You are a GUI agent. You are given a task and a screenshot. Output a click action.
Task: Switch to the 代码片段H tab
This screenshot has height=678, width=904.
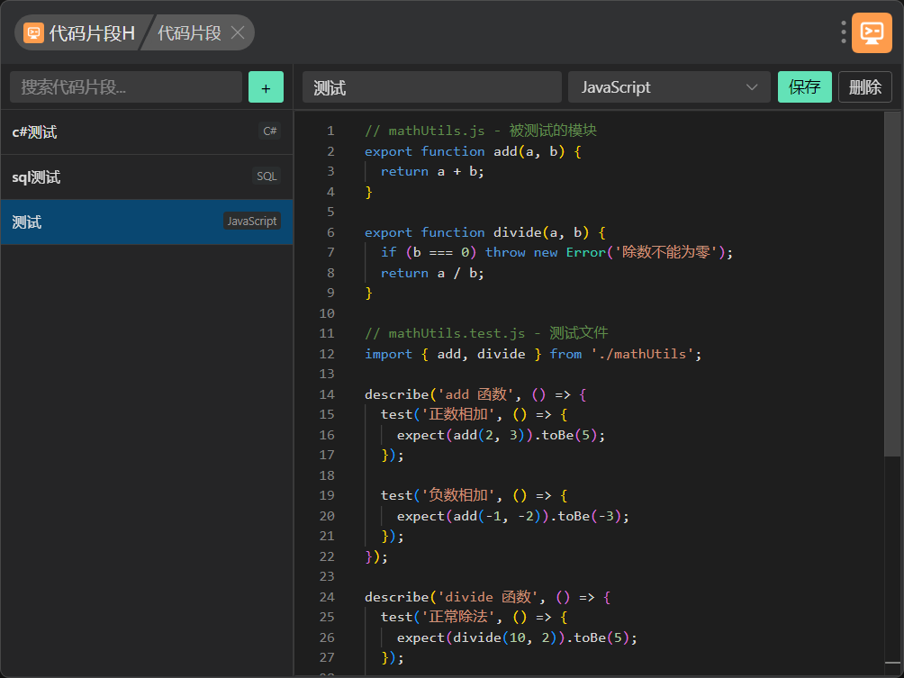click(x=90, y=33)
